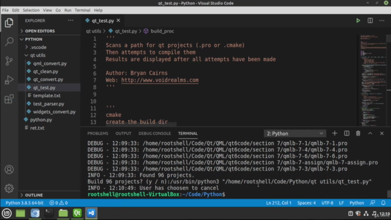Viewport: 391px width, 220px height.
Task: Kill terminal with trash icon
Action: 358,133
